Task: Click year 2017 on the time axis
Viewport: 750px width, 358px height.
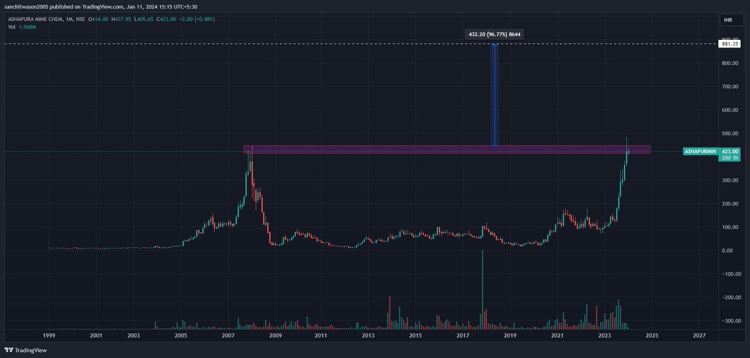Action: [x=462, y=336]
